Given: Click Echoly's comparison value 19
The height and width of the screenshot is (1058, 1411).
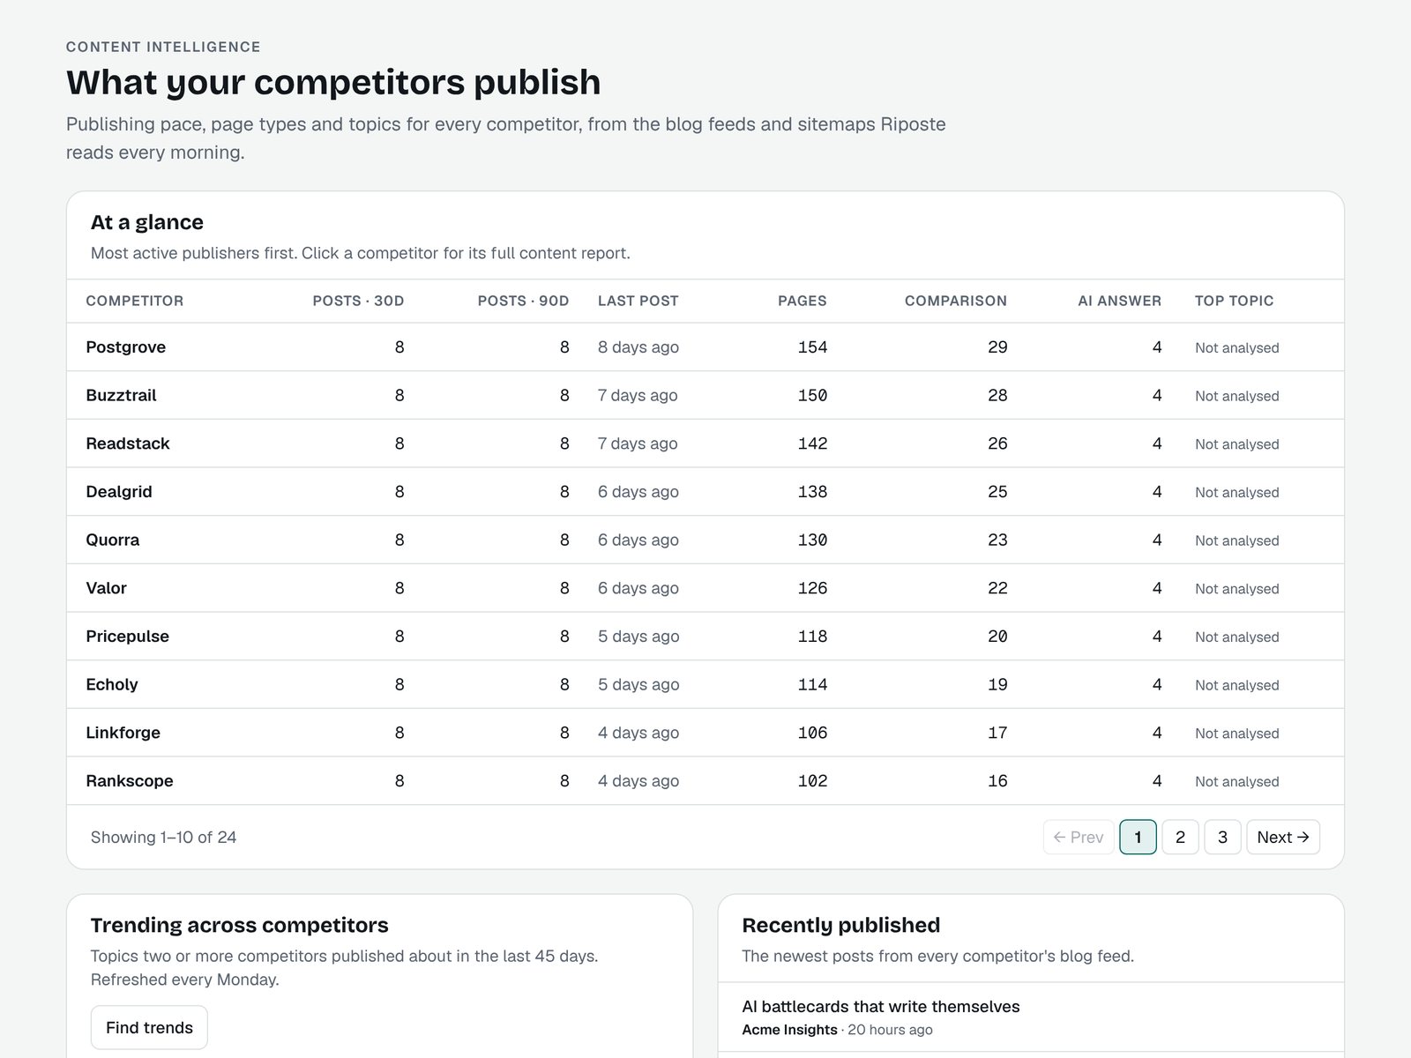Looking at the screenshot, I should (x=997, y=684).
